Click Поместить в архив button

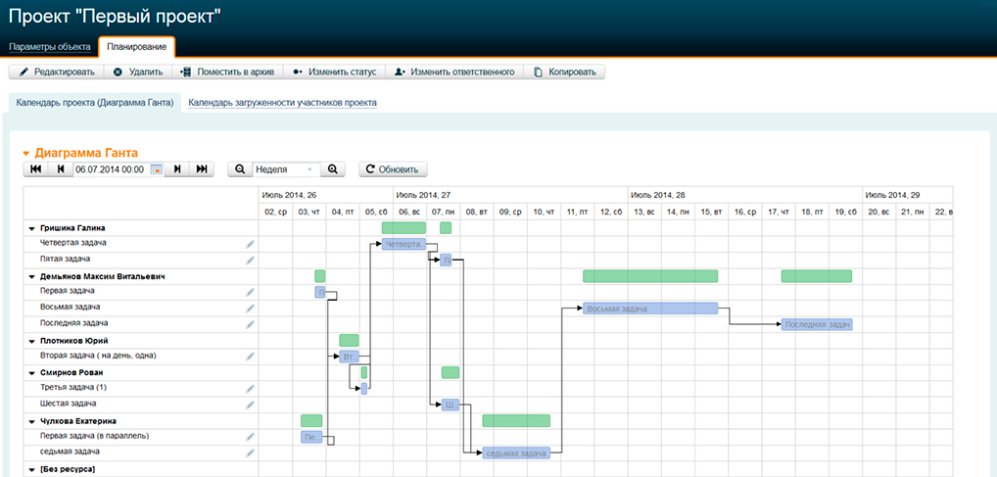click(227, 72)
